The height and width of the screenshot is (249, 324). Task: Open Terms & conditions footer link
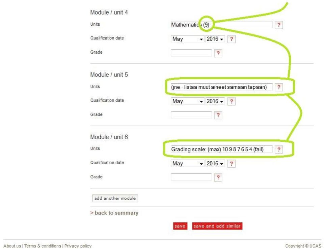click(43, 246)
